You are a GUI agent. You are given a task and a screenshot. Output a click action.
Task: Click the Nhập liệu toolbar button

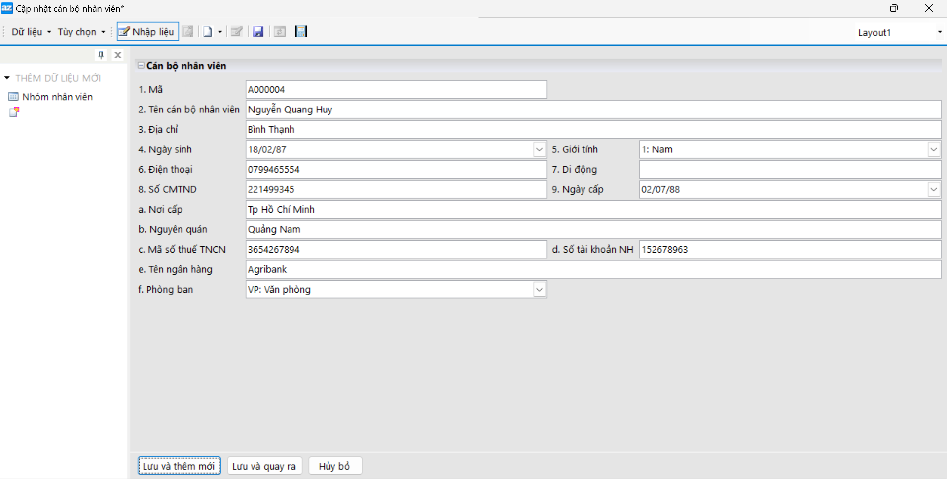(x=147, y=32)
